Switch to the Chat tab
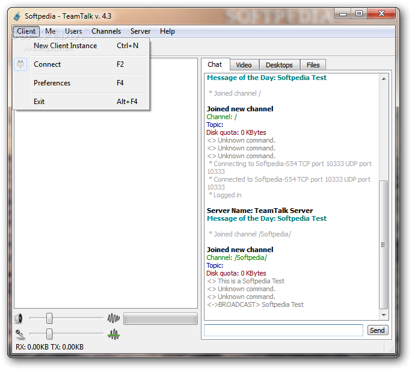 [x=215, y=64]
